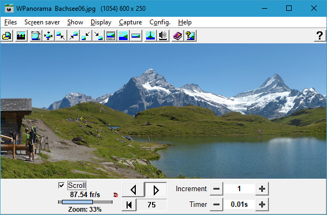
Task: Decrease the Increment value
Action: pyautogui.click(x=216, y=189)
